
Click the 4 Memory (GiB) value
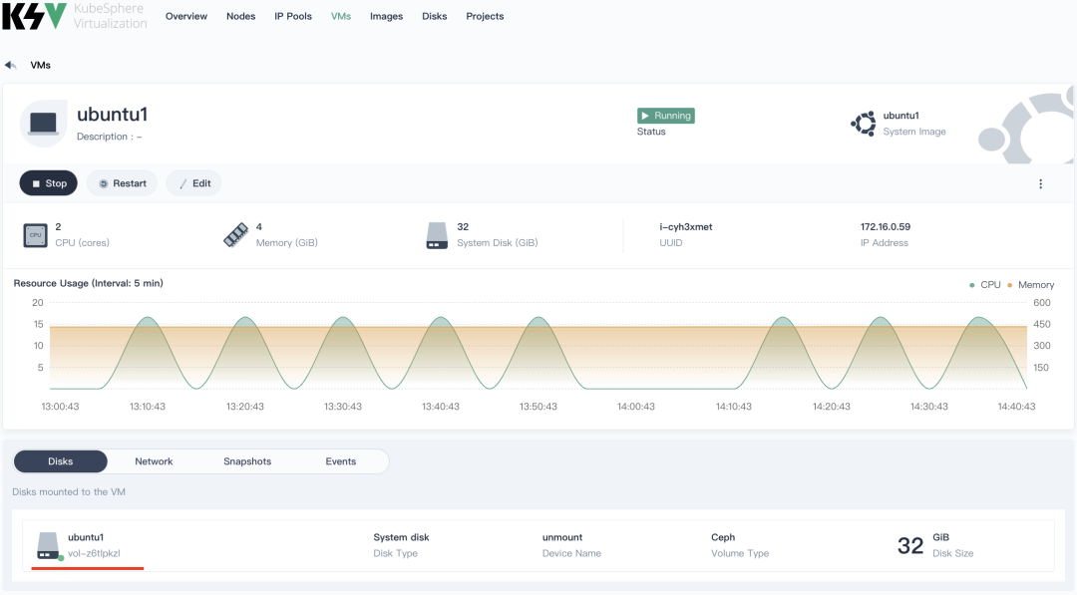pyautogui.click(x=259, y=226)
